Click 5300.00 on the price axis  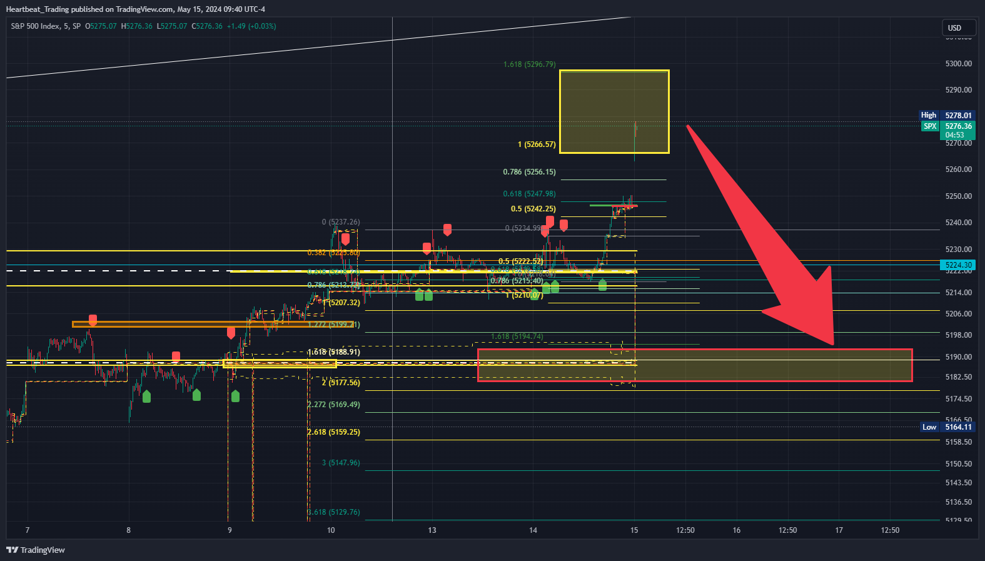(959, 64)
